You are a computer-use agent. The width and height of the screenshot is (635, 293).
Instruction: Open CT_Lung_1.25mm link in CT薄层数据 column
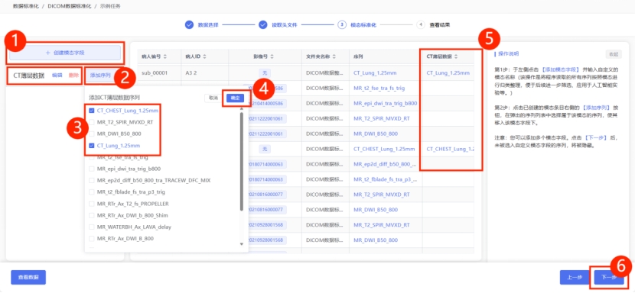click(448, 73)
